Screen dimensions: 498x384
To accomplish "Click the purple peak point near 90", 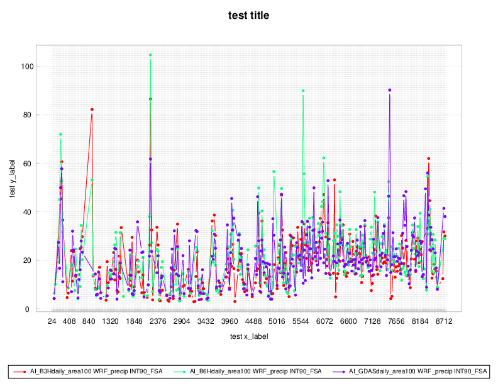I will [x=390, y=90].
